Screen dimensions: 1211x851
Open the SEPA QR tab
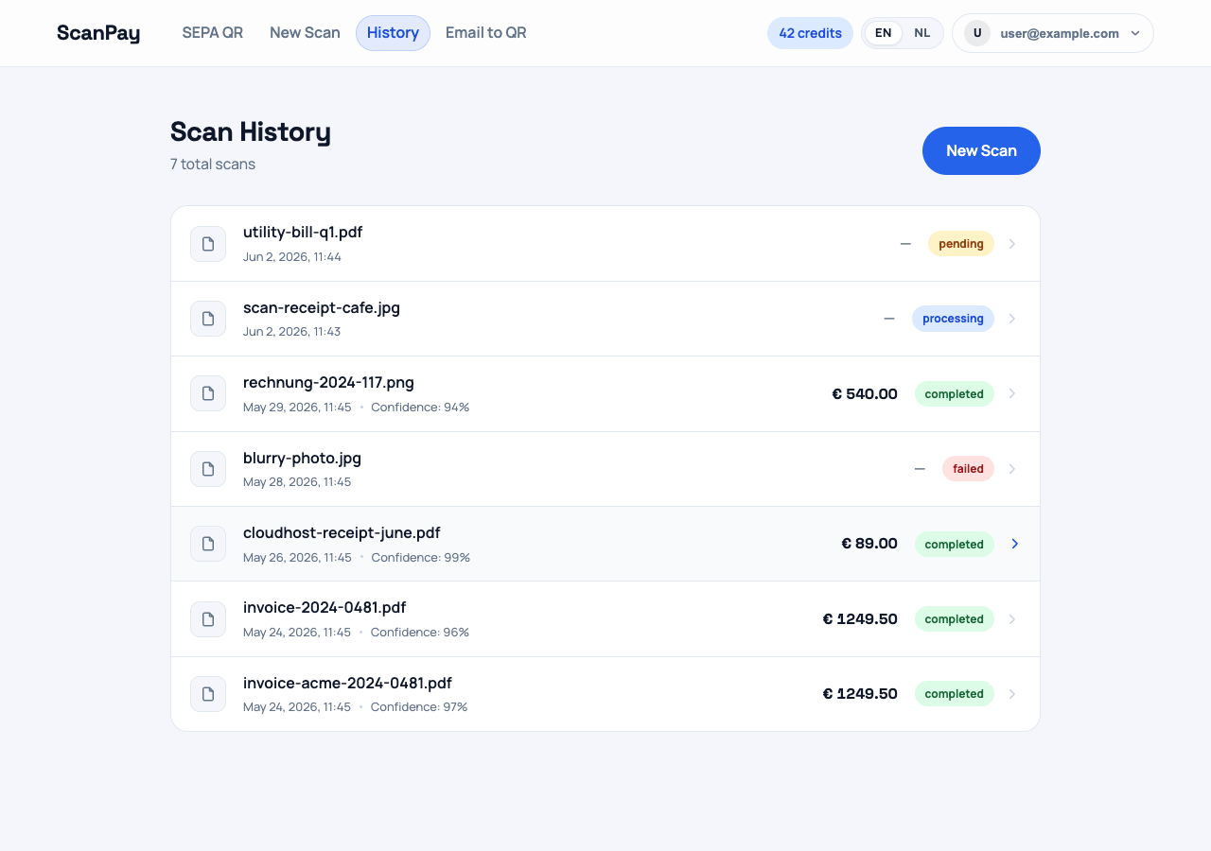(x=213, y=33)
